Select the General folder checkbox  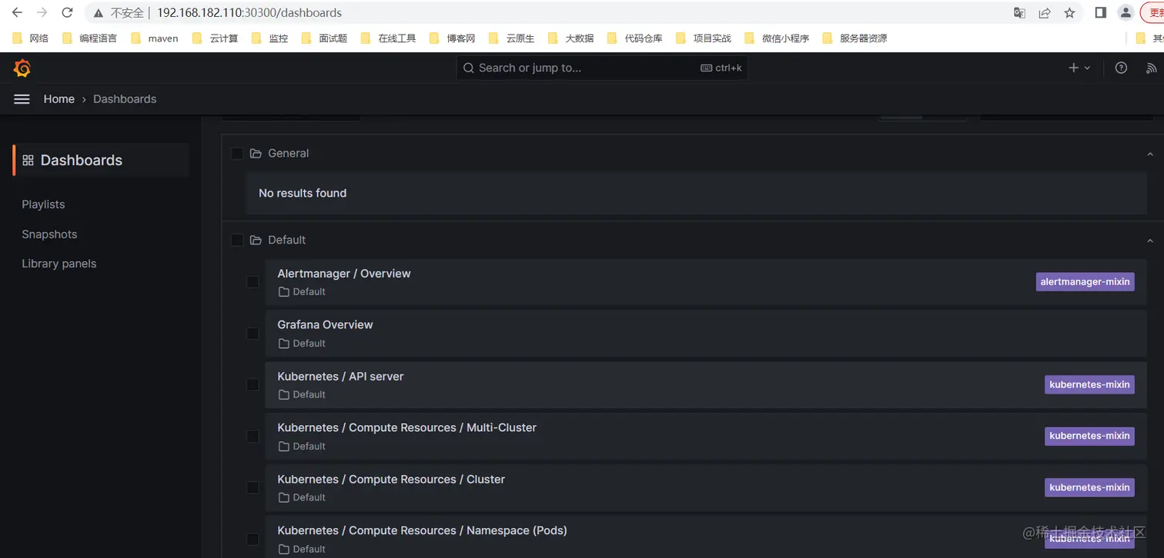coord(237,154)
